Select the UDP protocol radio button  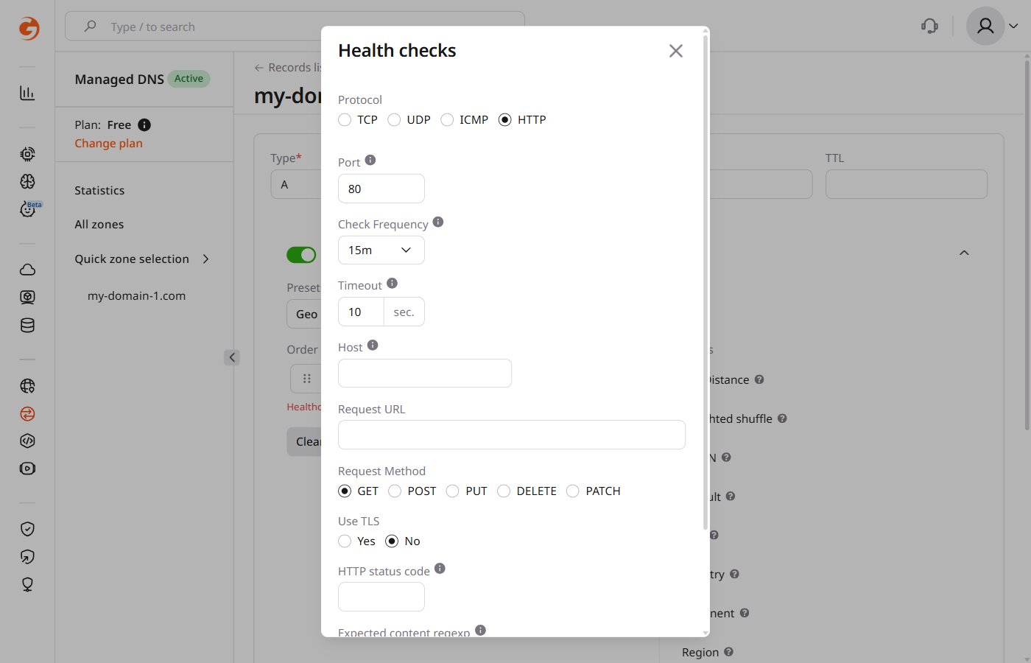click(x=394, y=120)
